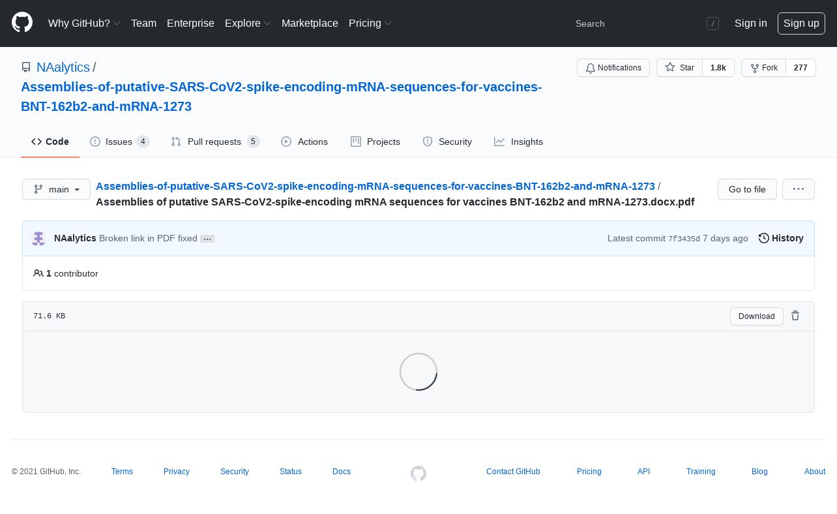837x514 pixels.
Task: Open footer Docs link
Action: (342, 472)
